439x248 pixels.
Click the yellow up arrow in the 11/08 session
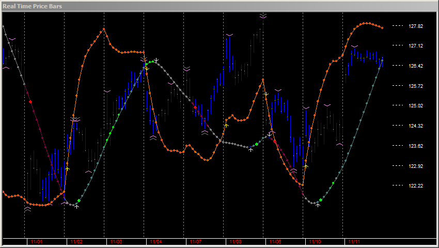pyautogui.click(x=227, y=126)
